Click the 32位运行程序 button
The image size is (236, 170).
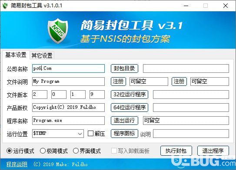[130, 95]
